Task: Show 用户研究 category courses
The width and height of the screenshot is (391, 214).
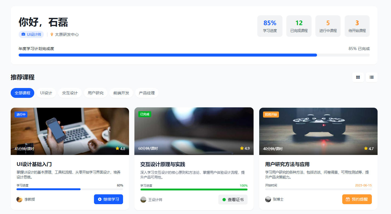Action: [x=96, y=93]
